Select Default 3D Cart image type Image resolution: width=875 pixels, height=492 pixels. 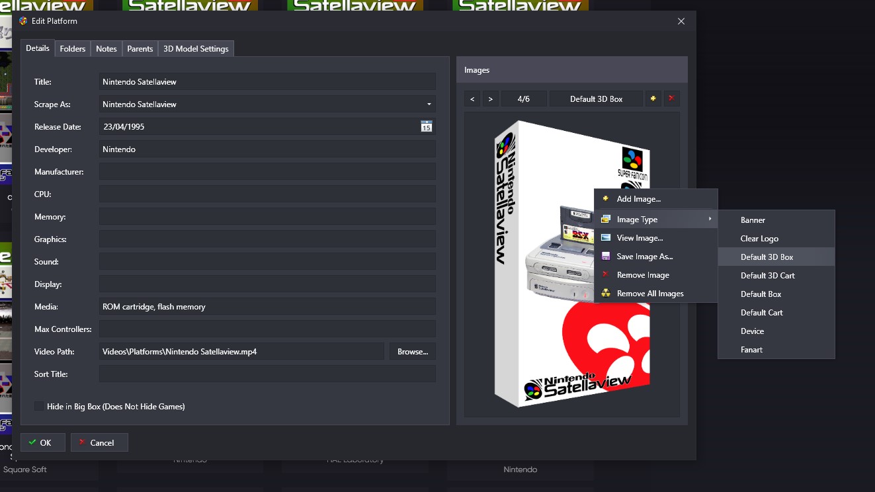(776, 275)
